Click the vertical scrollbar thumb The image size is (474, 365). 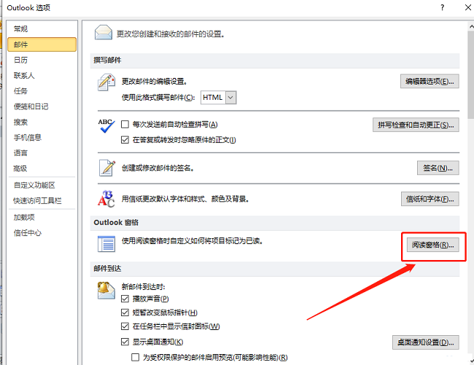[x=471, y=74]
